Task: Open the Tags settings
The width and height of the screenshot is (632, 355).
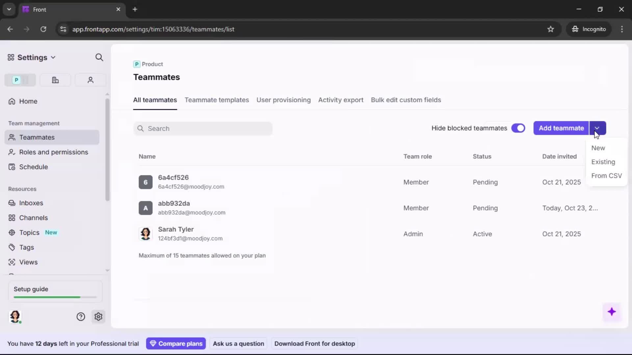Action: (x=26, y=247)
